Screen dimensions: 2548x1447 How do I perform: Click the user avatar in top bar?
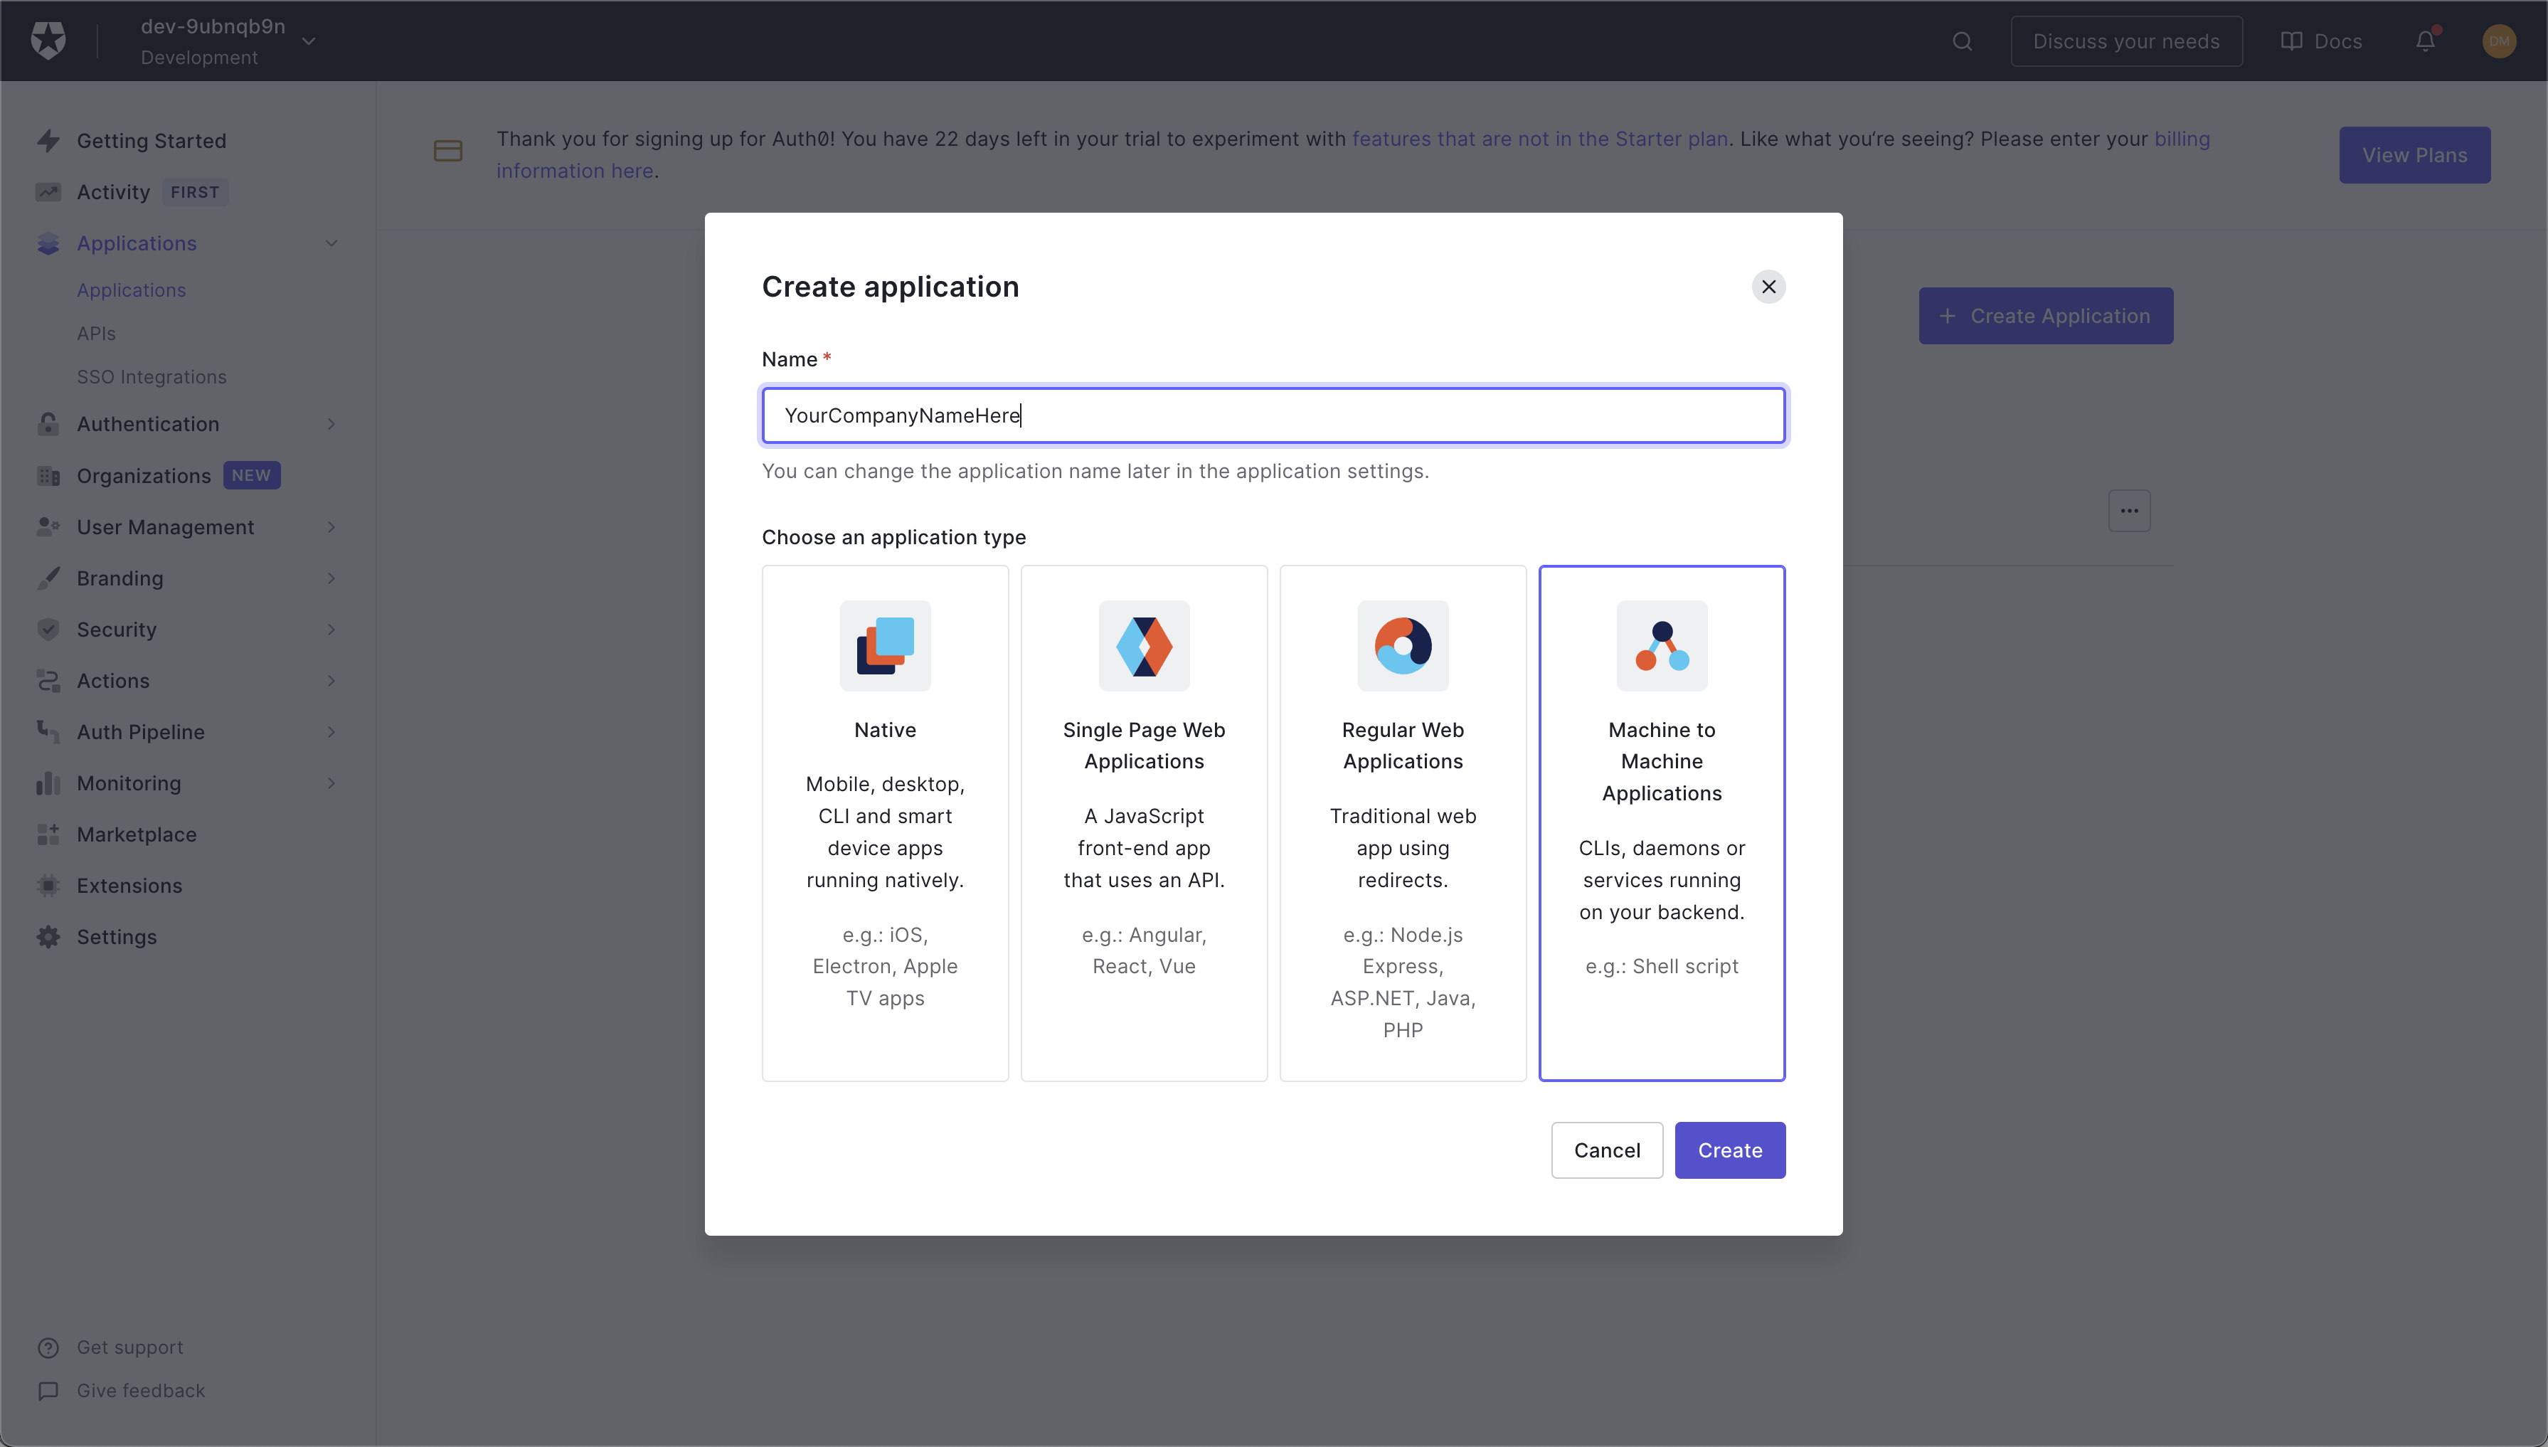click(x=2498, y=41)
